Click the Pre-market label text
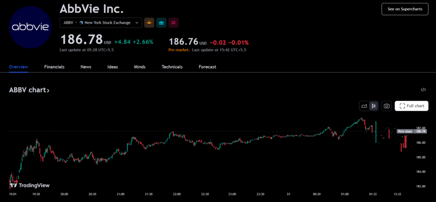This screenshot has height=202, width=436. 179,50
